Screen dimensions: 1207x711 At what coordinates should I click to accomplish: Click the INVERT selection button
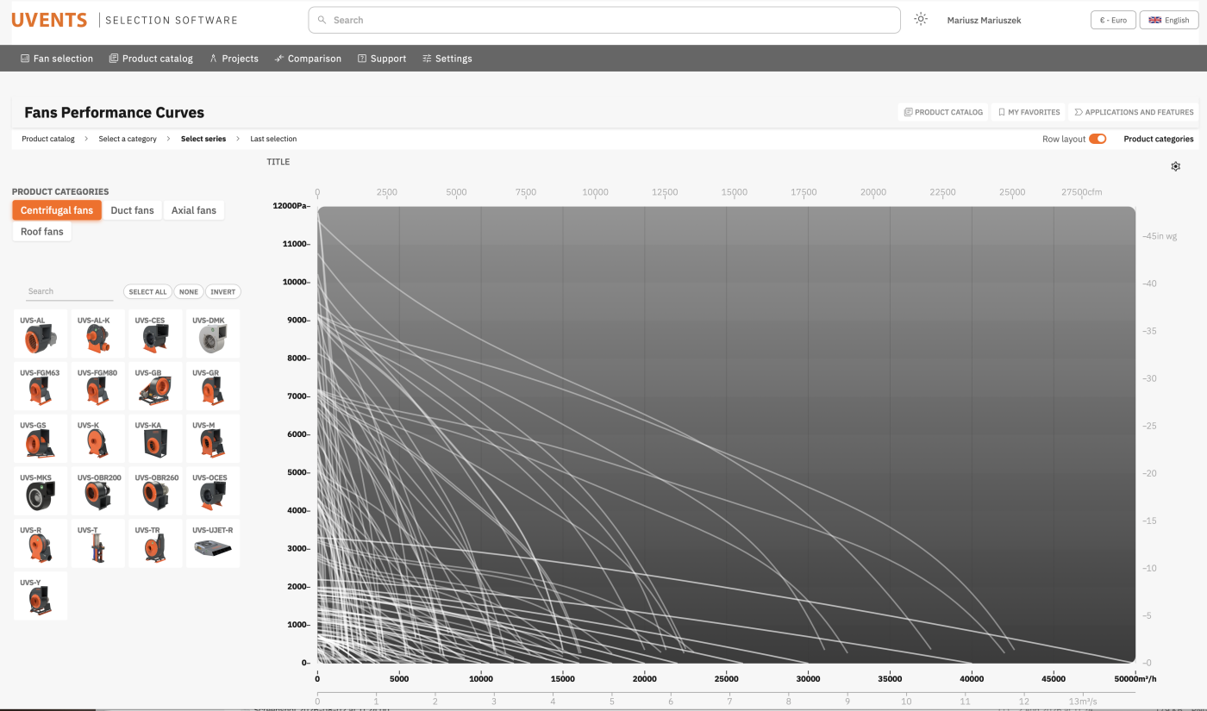tap(223, 292)
